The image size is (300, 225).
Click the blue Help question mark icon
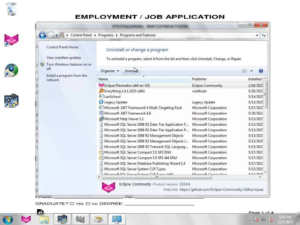(261, 71)
